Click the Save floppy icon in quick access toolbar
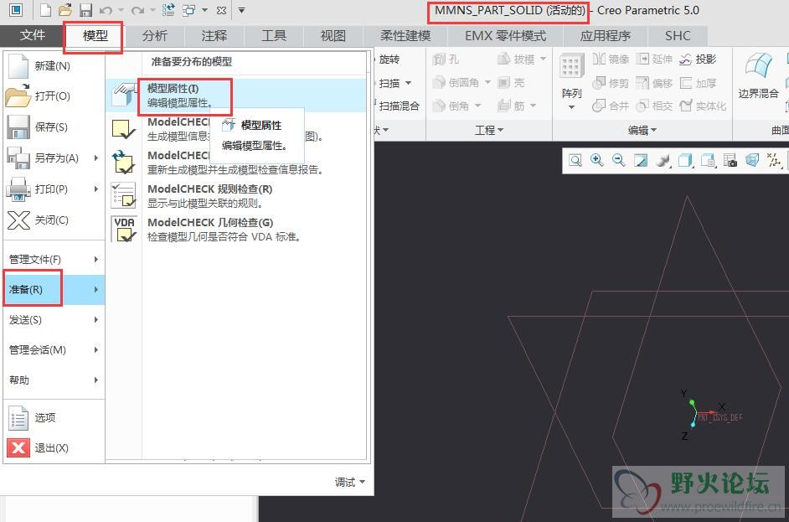Viewport: 789px width, 522px height. point(86,10)
